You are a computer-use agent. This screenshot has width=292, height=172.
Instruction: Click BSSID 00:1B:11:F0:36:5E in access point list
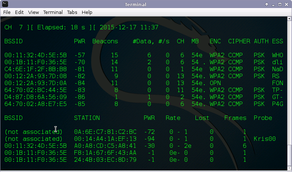[x=36, y=62]
